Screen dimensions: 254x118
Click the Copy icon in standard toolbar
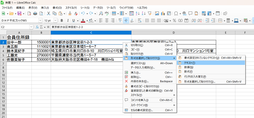click(55, 14)
